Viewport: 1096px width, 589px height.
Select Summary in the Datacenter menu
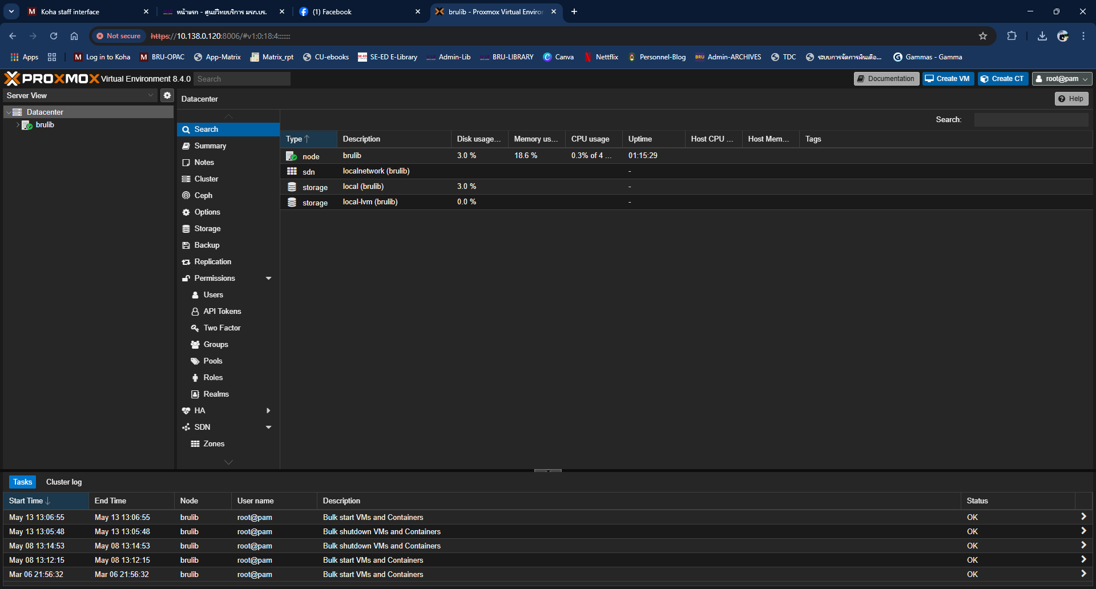pyautogui.click(x=228, y=146)
